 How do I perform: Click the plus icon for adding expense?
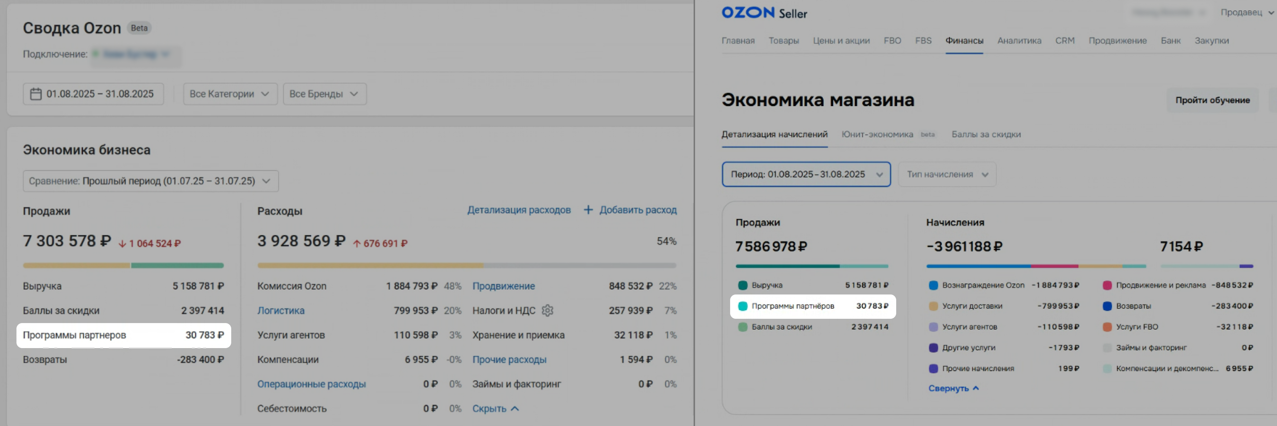tap(588, 210)
